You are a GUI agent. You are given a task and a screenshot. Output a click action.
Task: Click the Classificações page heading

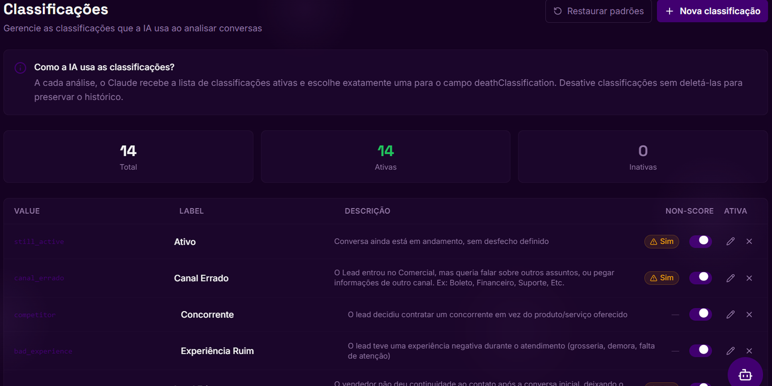pos(56,10)
